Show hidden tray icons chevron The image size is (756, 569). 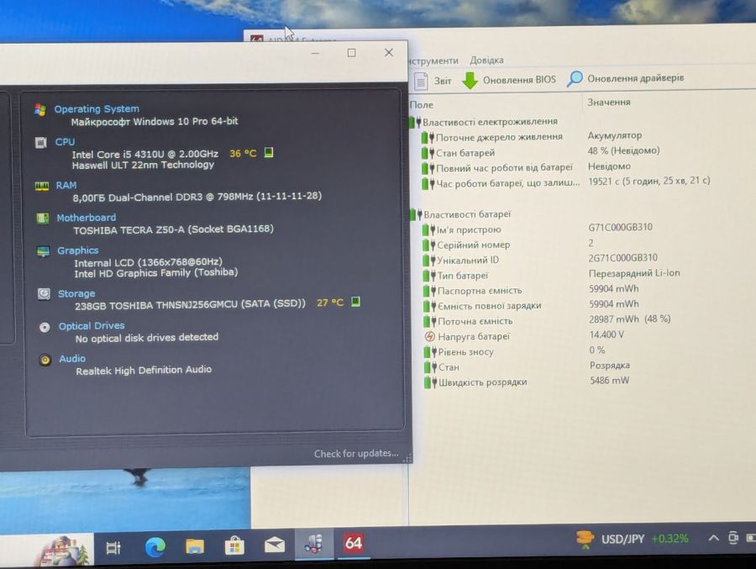point(713,538)
